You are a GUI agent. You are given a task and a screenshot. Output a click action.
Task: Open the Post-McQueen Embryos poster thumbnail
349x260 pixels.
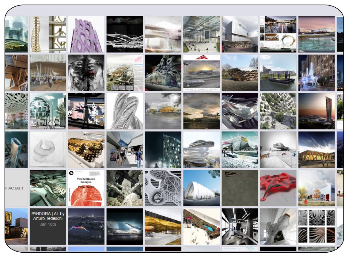click(x=86, y=188)
